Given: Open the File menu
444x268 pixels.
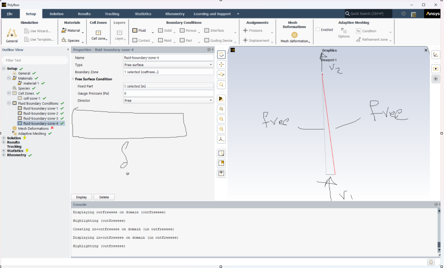Looking at the screenshot, I should pos(10,14).
